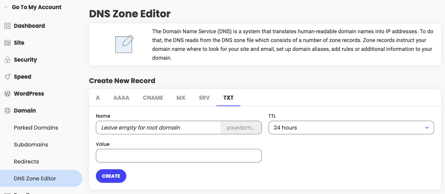Click the DNS editor pencil illustration
Screen dimensions: 445x194
[x=124, y=44]
